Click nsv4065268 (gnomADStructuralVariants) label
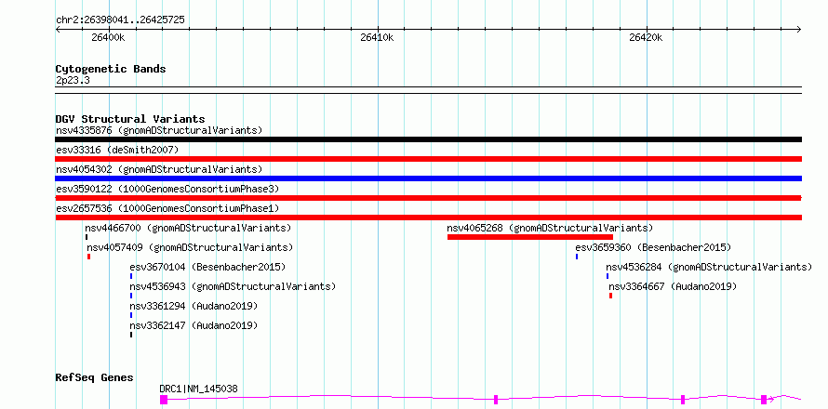The image size is (828, 409). pos(550,228)
